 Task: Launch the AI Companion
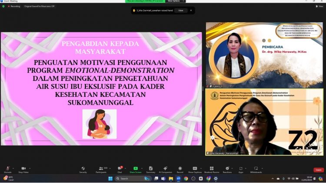[x=166, y=169]
